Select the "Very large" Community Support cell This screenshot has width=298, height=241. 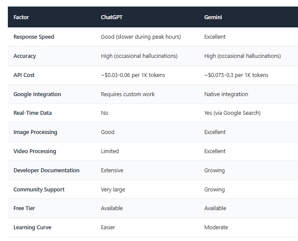[114, 190]
